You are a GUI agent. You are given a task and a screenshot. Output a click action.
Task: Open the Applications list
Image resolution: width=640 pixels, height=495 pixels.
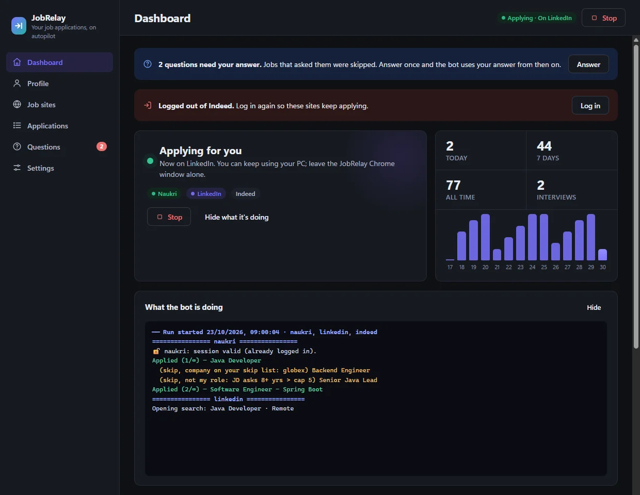coord(59,126)
